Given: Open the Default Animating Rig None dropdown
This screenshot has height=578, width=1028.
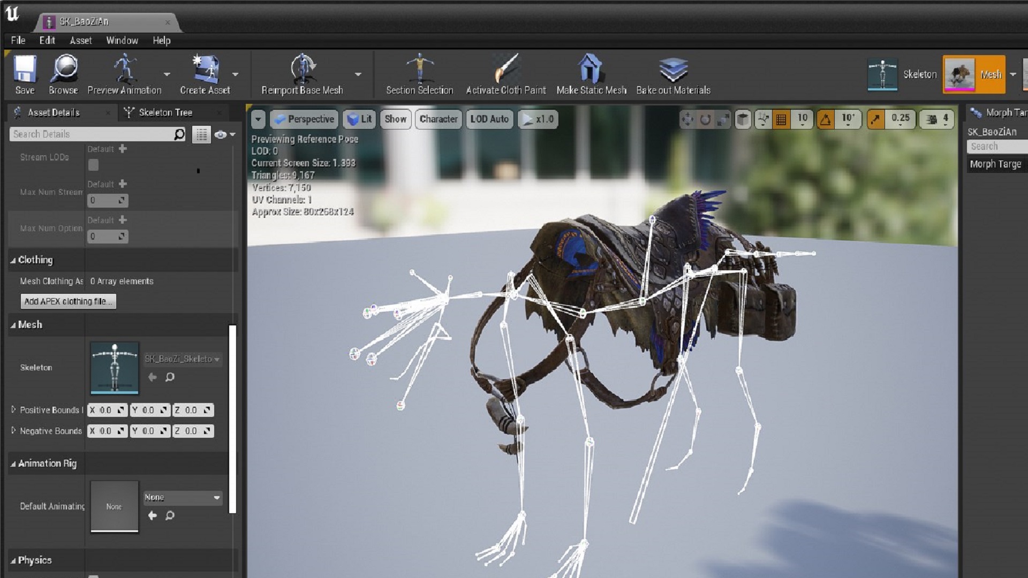Looking at the screenshot, I should point(182,497).
